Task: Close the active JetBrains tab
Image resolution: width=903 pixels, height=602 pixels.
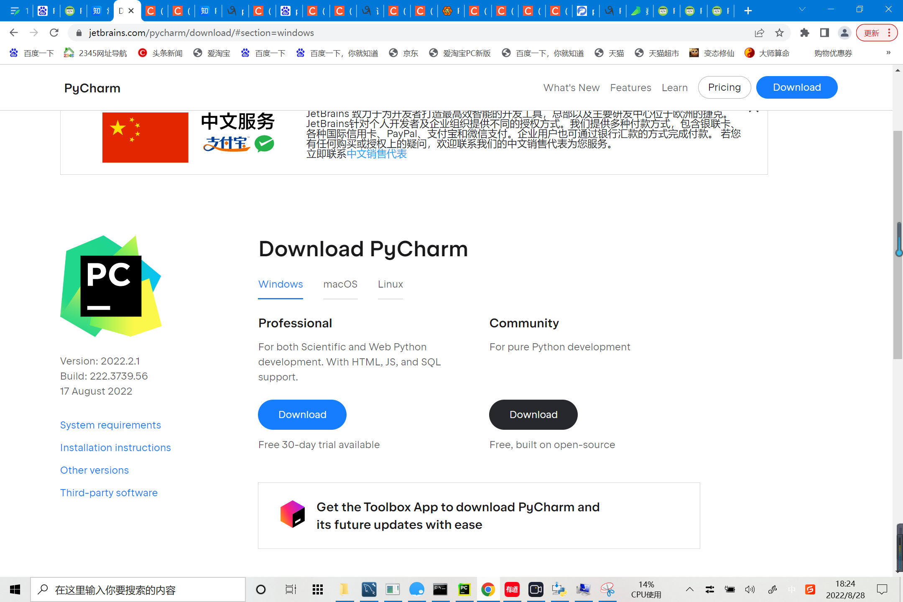Action: (131, 11)
